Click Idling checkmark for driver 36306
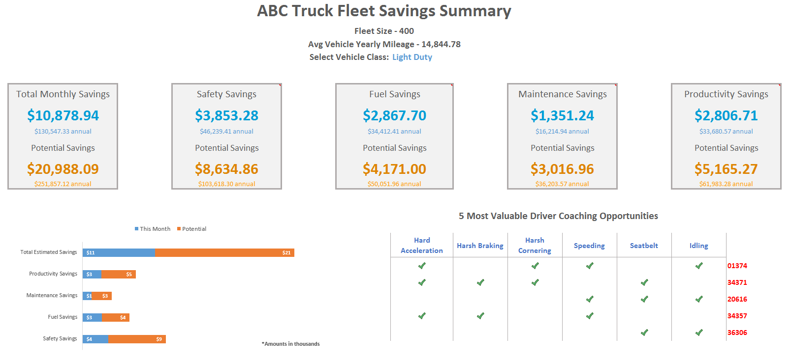Image resolution: width=791 pixels, height=361 pixels. click(x=699, y=333)
